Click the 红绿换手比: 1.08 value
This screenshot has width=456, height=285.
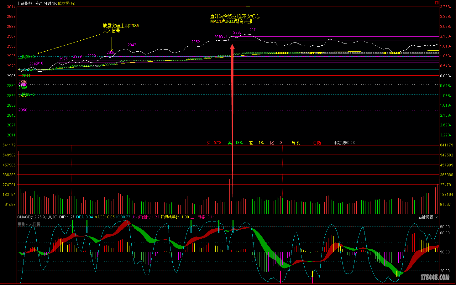coord(175,217)
